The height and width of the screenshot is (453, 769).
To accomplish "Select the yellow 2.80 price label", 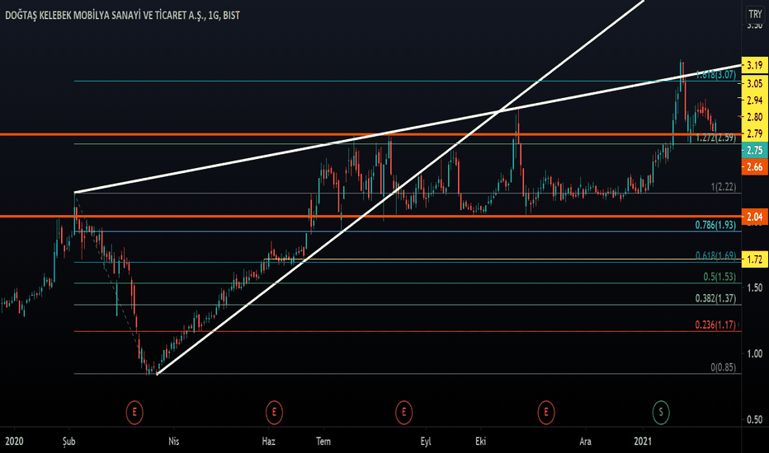I will (x=755, y=117).
